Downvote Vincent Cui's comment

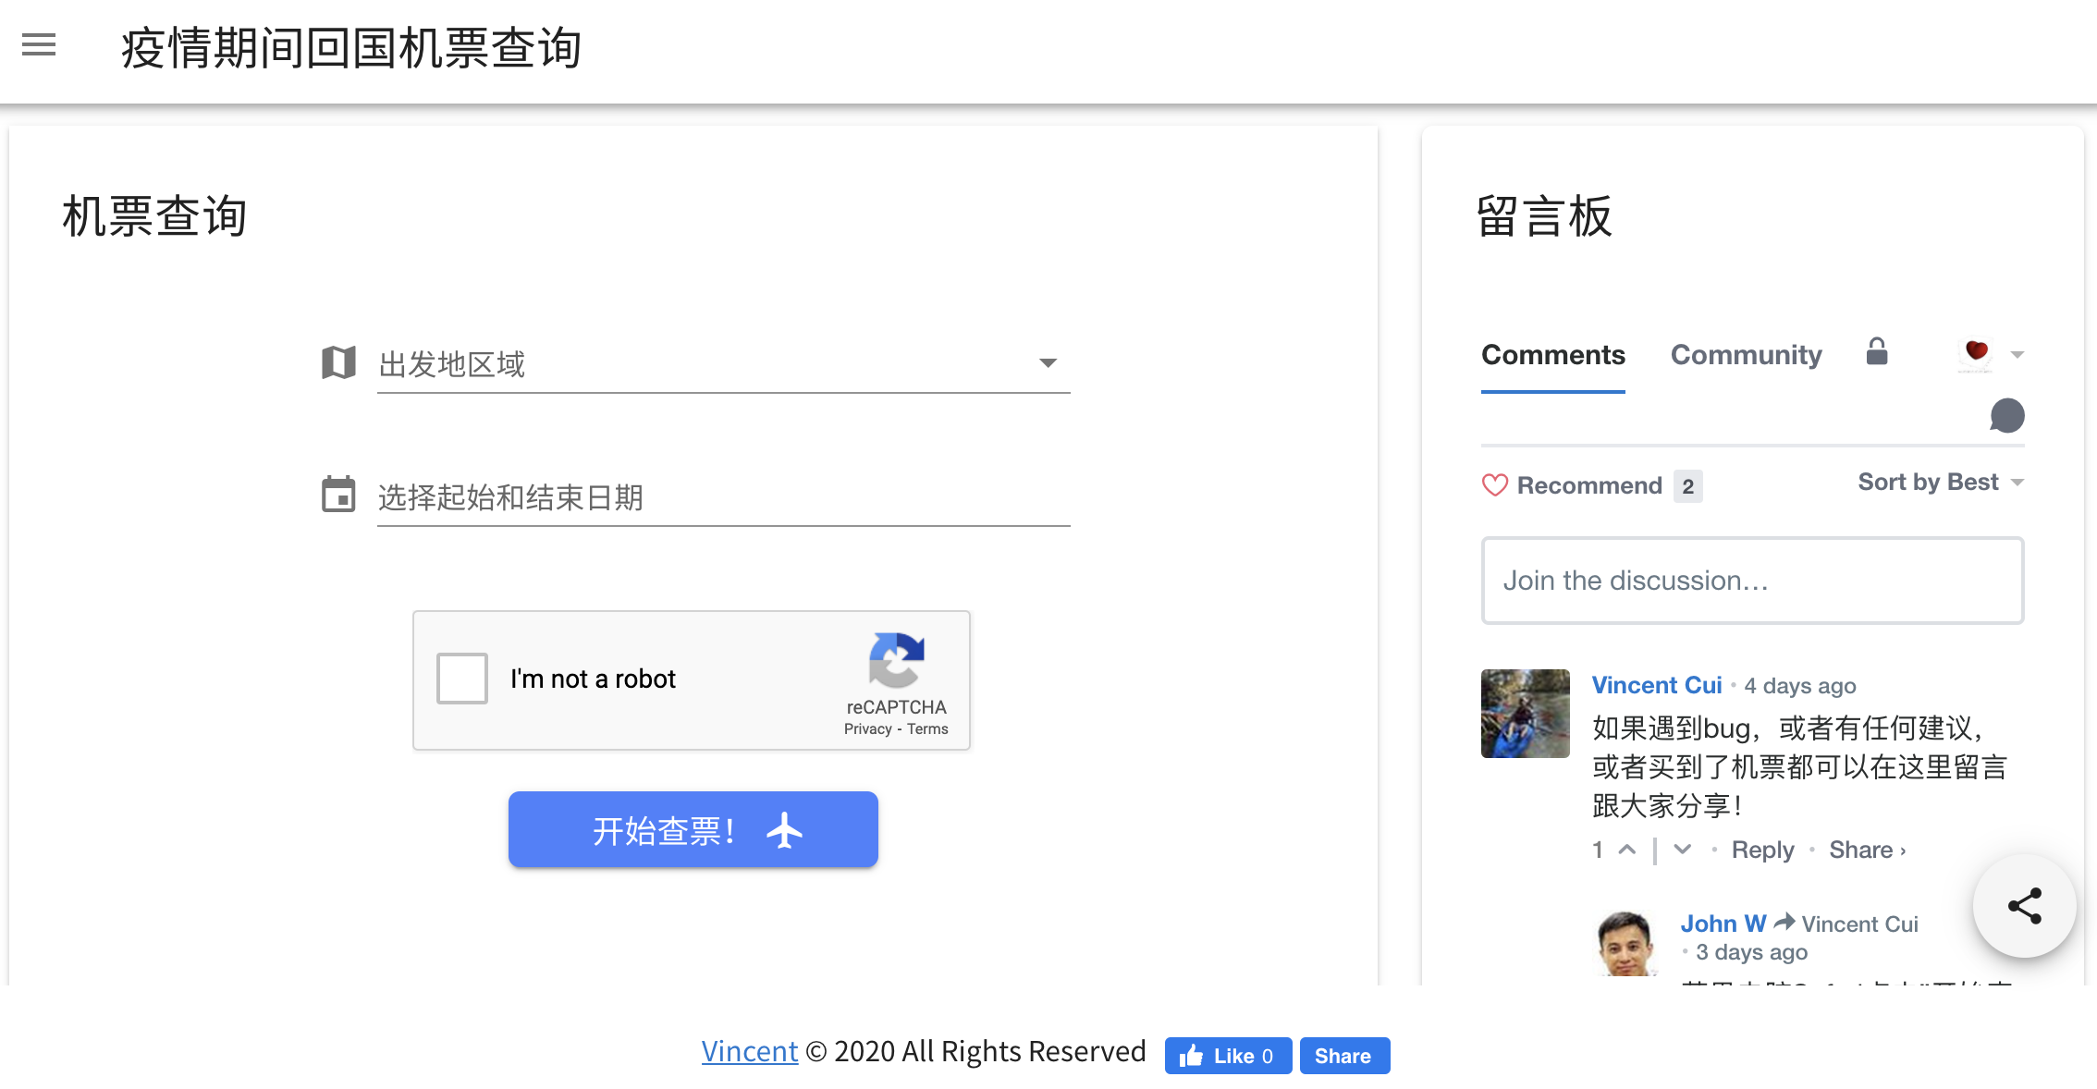coord(1681,849)
